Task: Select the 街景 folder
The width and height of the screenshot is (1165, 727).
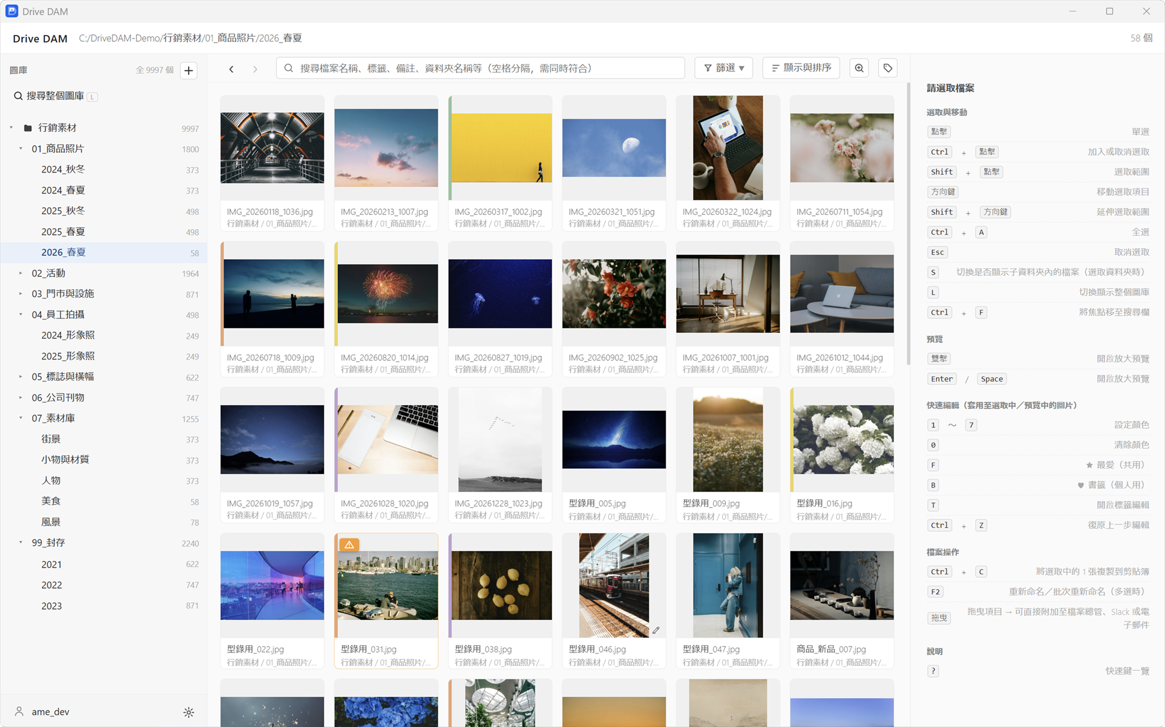Action: click(103, 439)
